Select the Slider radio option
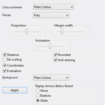 tap(38, 101)
